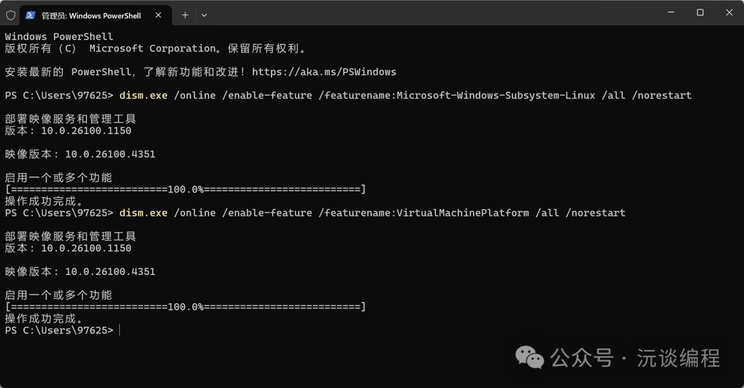The height and width of the screenshot is (388, 744).
Task: Click the PowerShell icon on the tab
Action: [x=30, y=14]
